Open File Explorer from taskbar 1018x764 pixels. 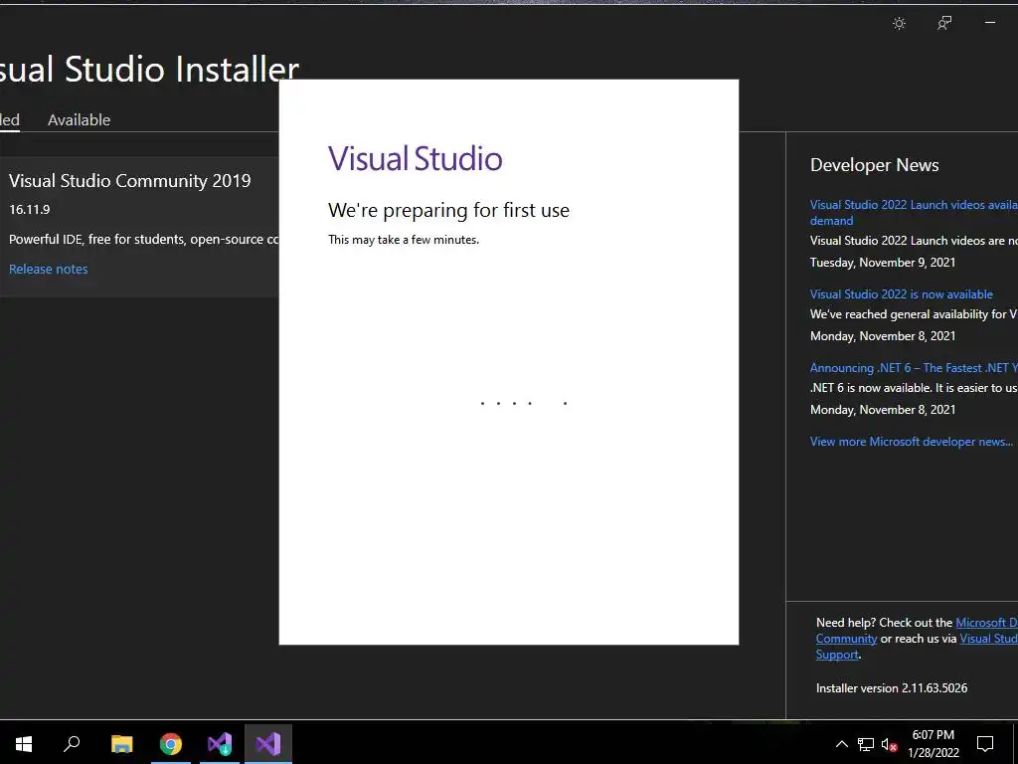(121, 744)
